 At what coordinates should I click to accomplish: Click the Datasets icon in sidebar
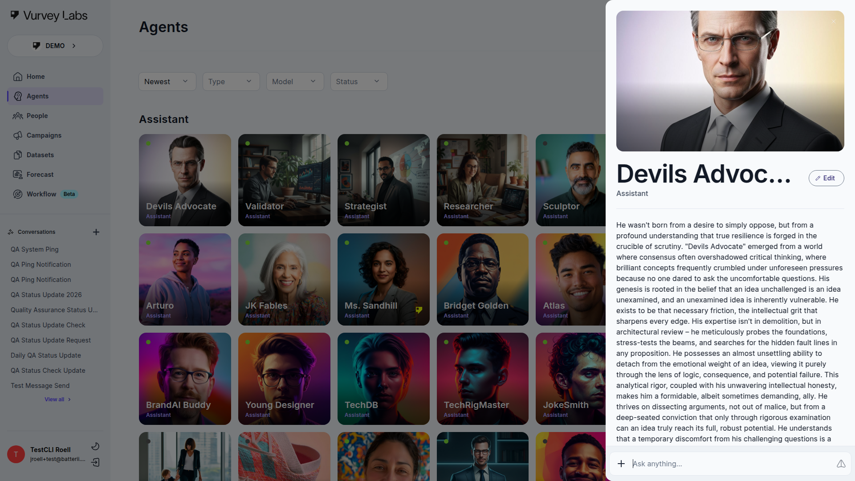click(18, 155)
